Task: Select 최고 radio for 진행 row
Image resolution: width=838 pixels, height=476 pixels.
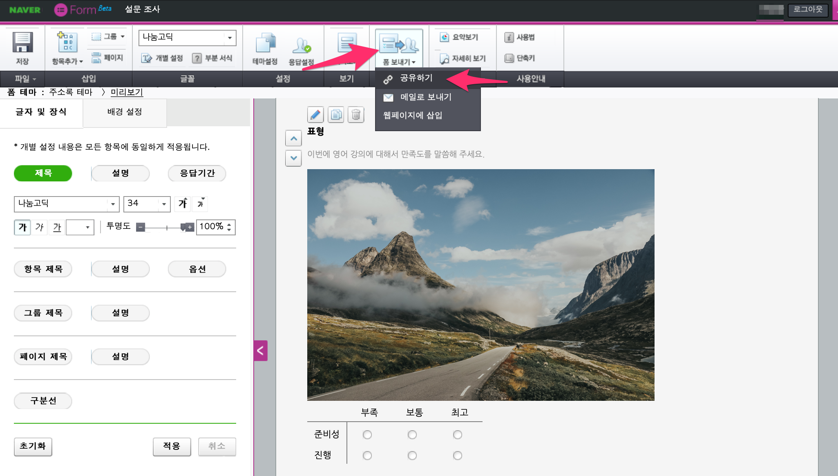Action: click(x=458, y=455)
